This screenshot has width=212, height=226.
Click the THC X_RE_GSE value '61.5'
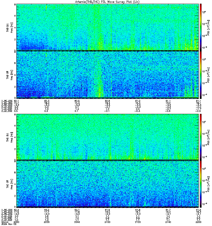(198, 210)
